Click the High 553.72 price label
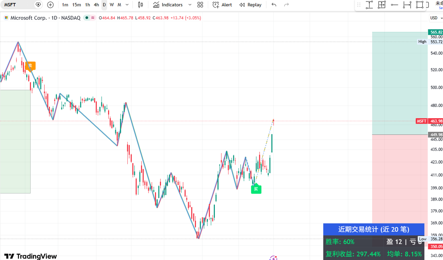The width and height of the screenshot is (443, 260). click(x=430, y=42)
